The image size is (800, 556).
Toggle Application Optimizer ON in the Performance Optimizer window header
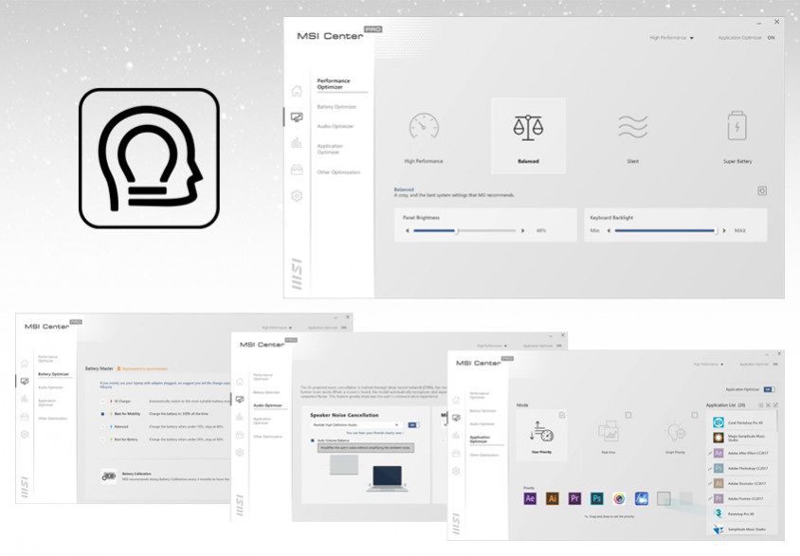pos(771,38)
